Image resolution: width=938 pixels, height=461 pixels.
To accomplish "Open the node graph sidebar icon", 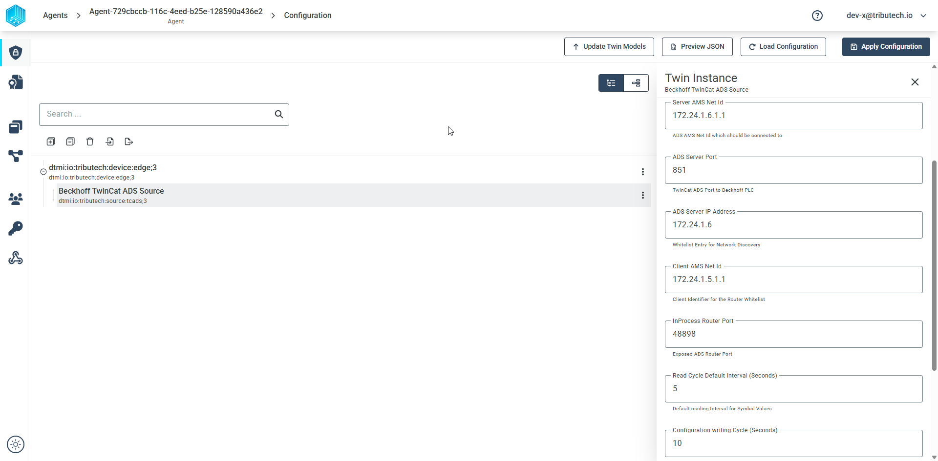I will (x=16, y=156).
